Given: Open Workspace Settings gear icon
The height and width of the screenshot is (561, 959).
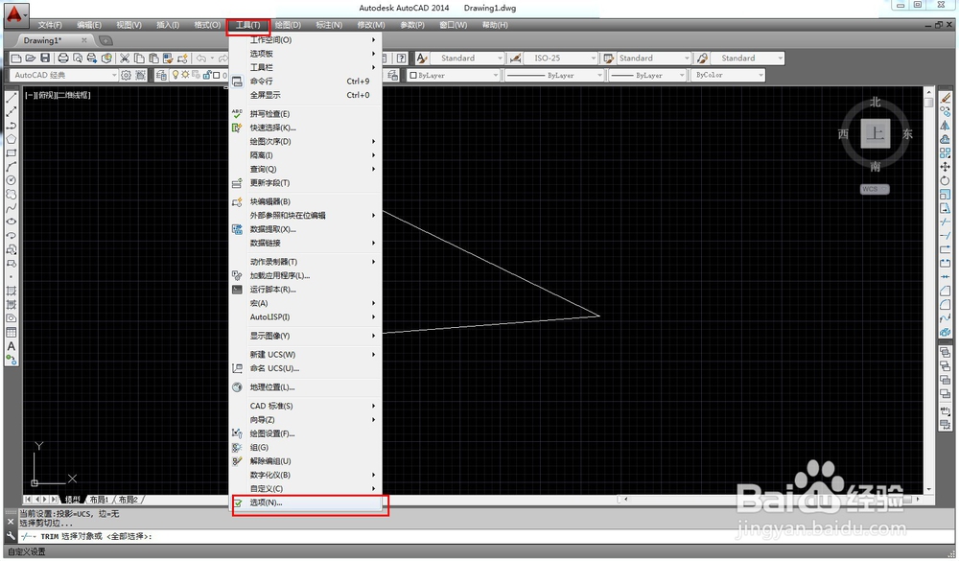Looking at the screenshot, I should tap(126, 75).
